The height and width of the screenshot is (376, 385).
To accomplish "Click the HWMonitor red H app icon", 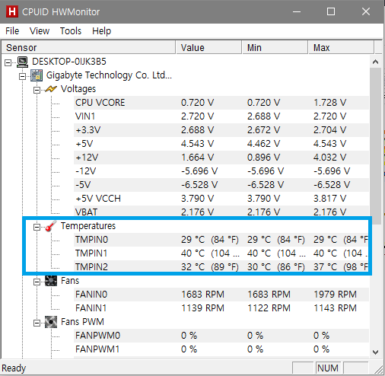I will [x=12, y=11].
